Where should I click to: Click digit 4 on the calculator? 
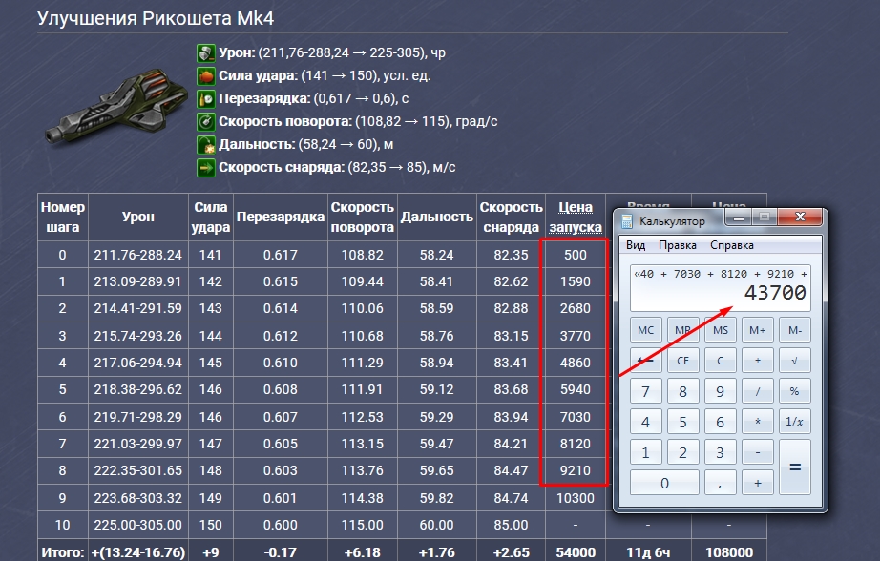645,422
